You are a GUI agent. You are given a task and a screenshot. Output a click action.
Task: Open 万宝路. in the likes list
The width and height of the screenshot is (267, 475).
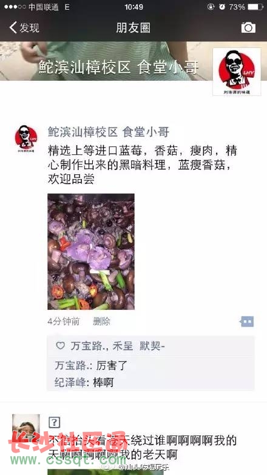[87, 346]
